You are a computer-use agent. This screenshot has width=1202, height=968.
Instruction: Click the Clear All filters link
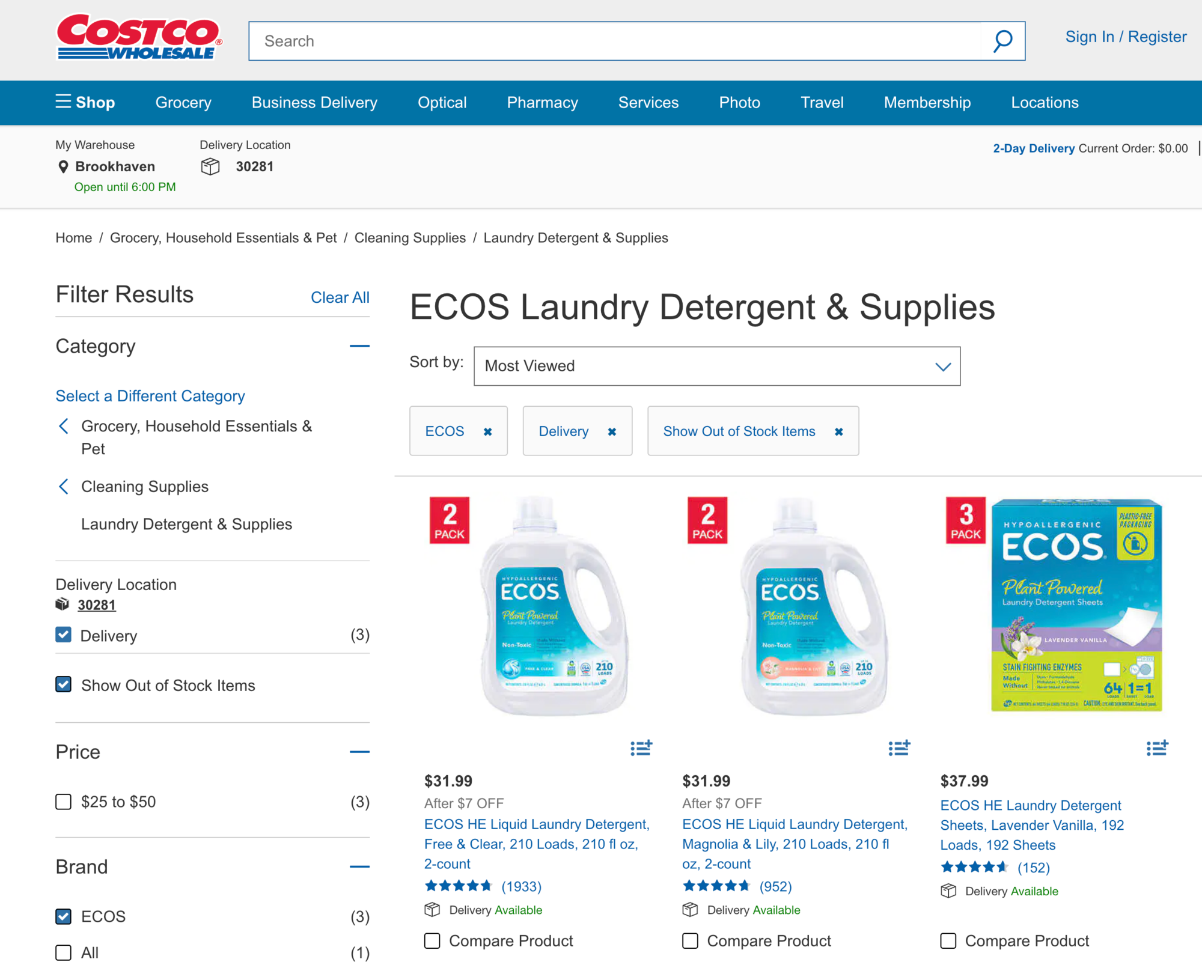point(340,297)
